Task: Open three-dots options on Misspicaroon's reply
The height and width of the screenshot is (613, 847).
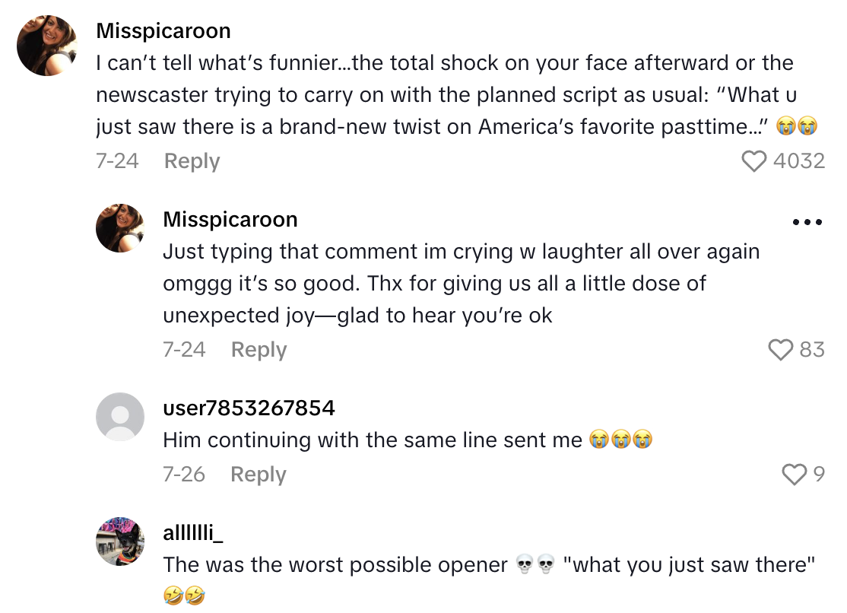Action: [x=807, y=222]
